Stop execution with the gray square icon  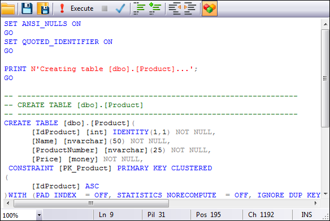pyautogui.click(x=105, y=8)
